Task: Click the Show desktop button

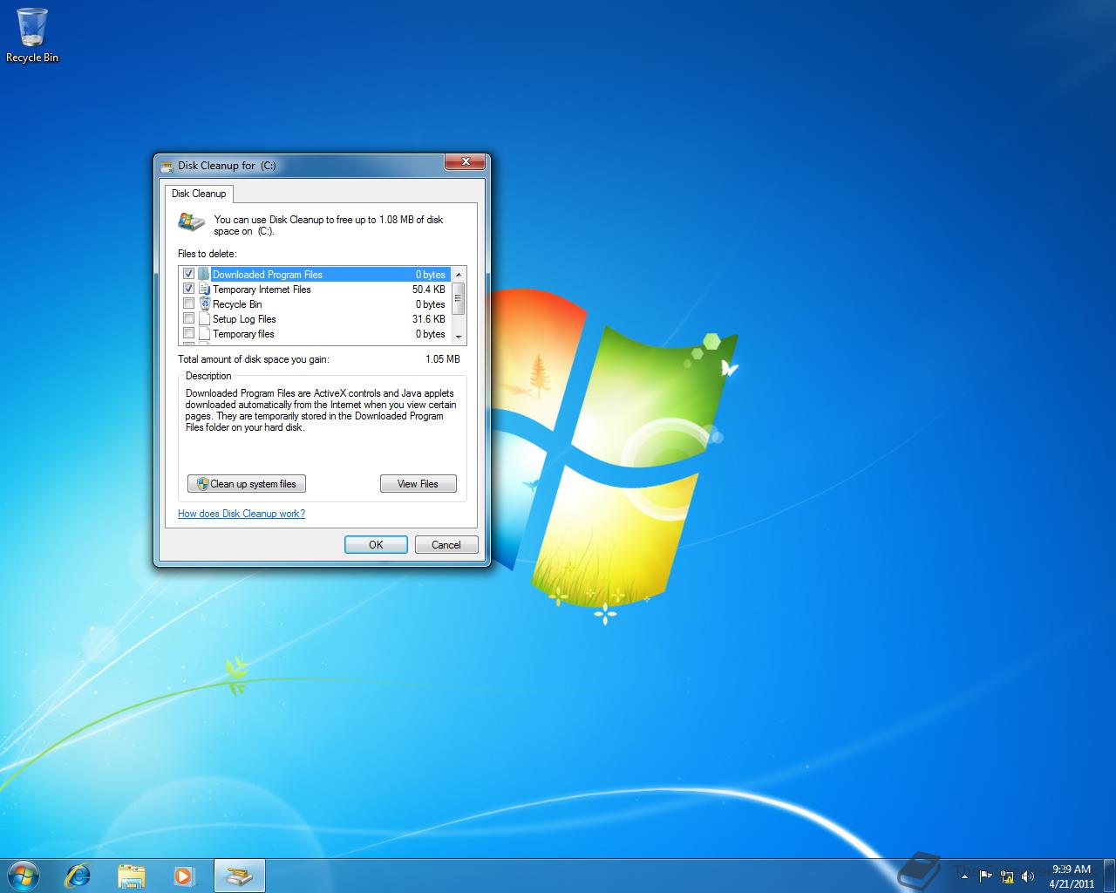Action: [x=1109, y=876]
